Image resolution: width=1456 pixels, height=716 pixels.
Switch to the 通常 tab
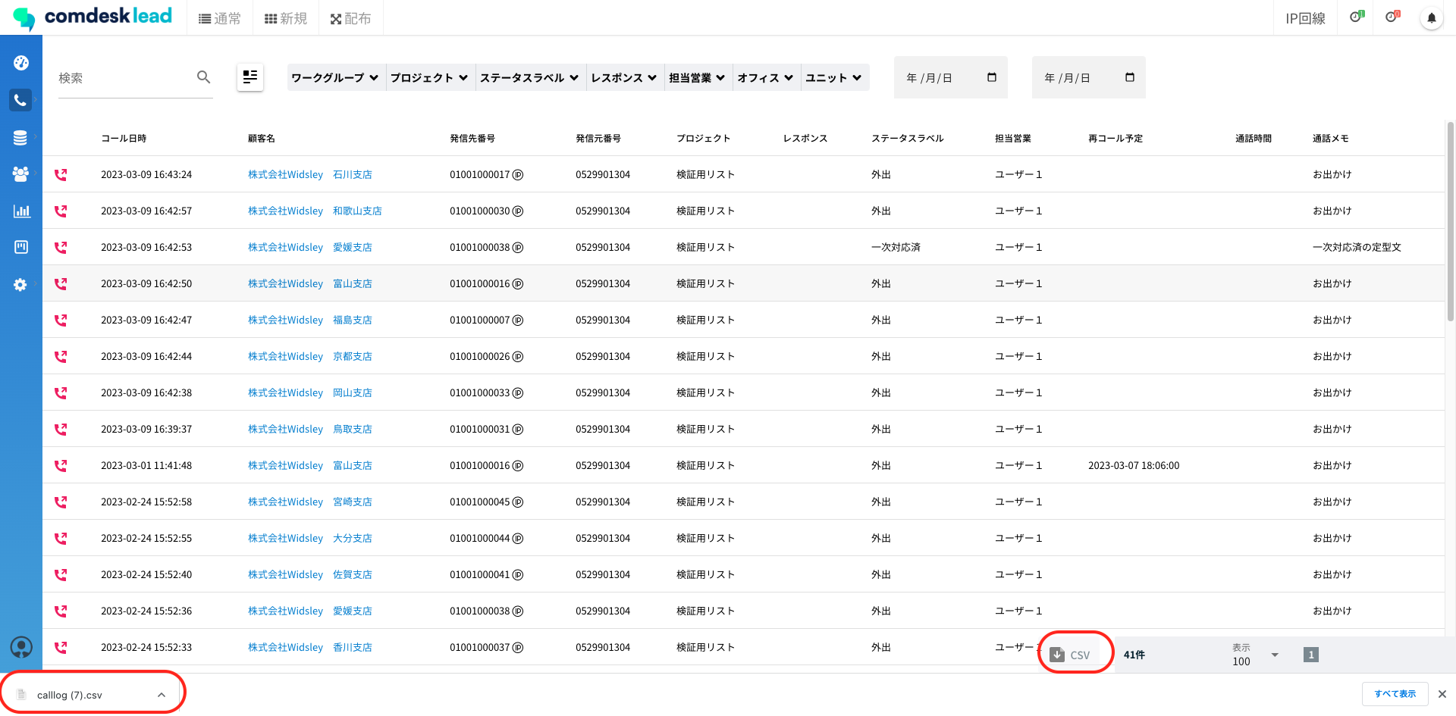click(x=220, y=18)
